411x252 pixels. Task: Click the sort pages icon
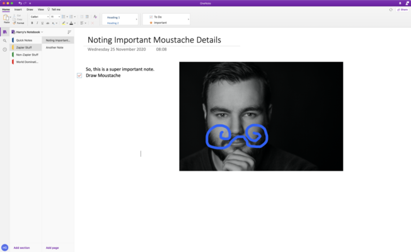tap(69, 32)
